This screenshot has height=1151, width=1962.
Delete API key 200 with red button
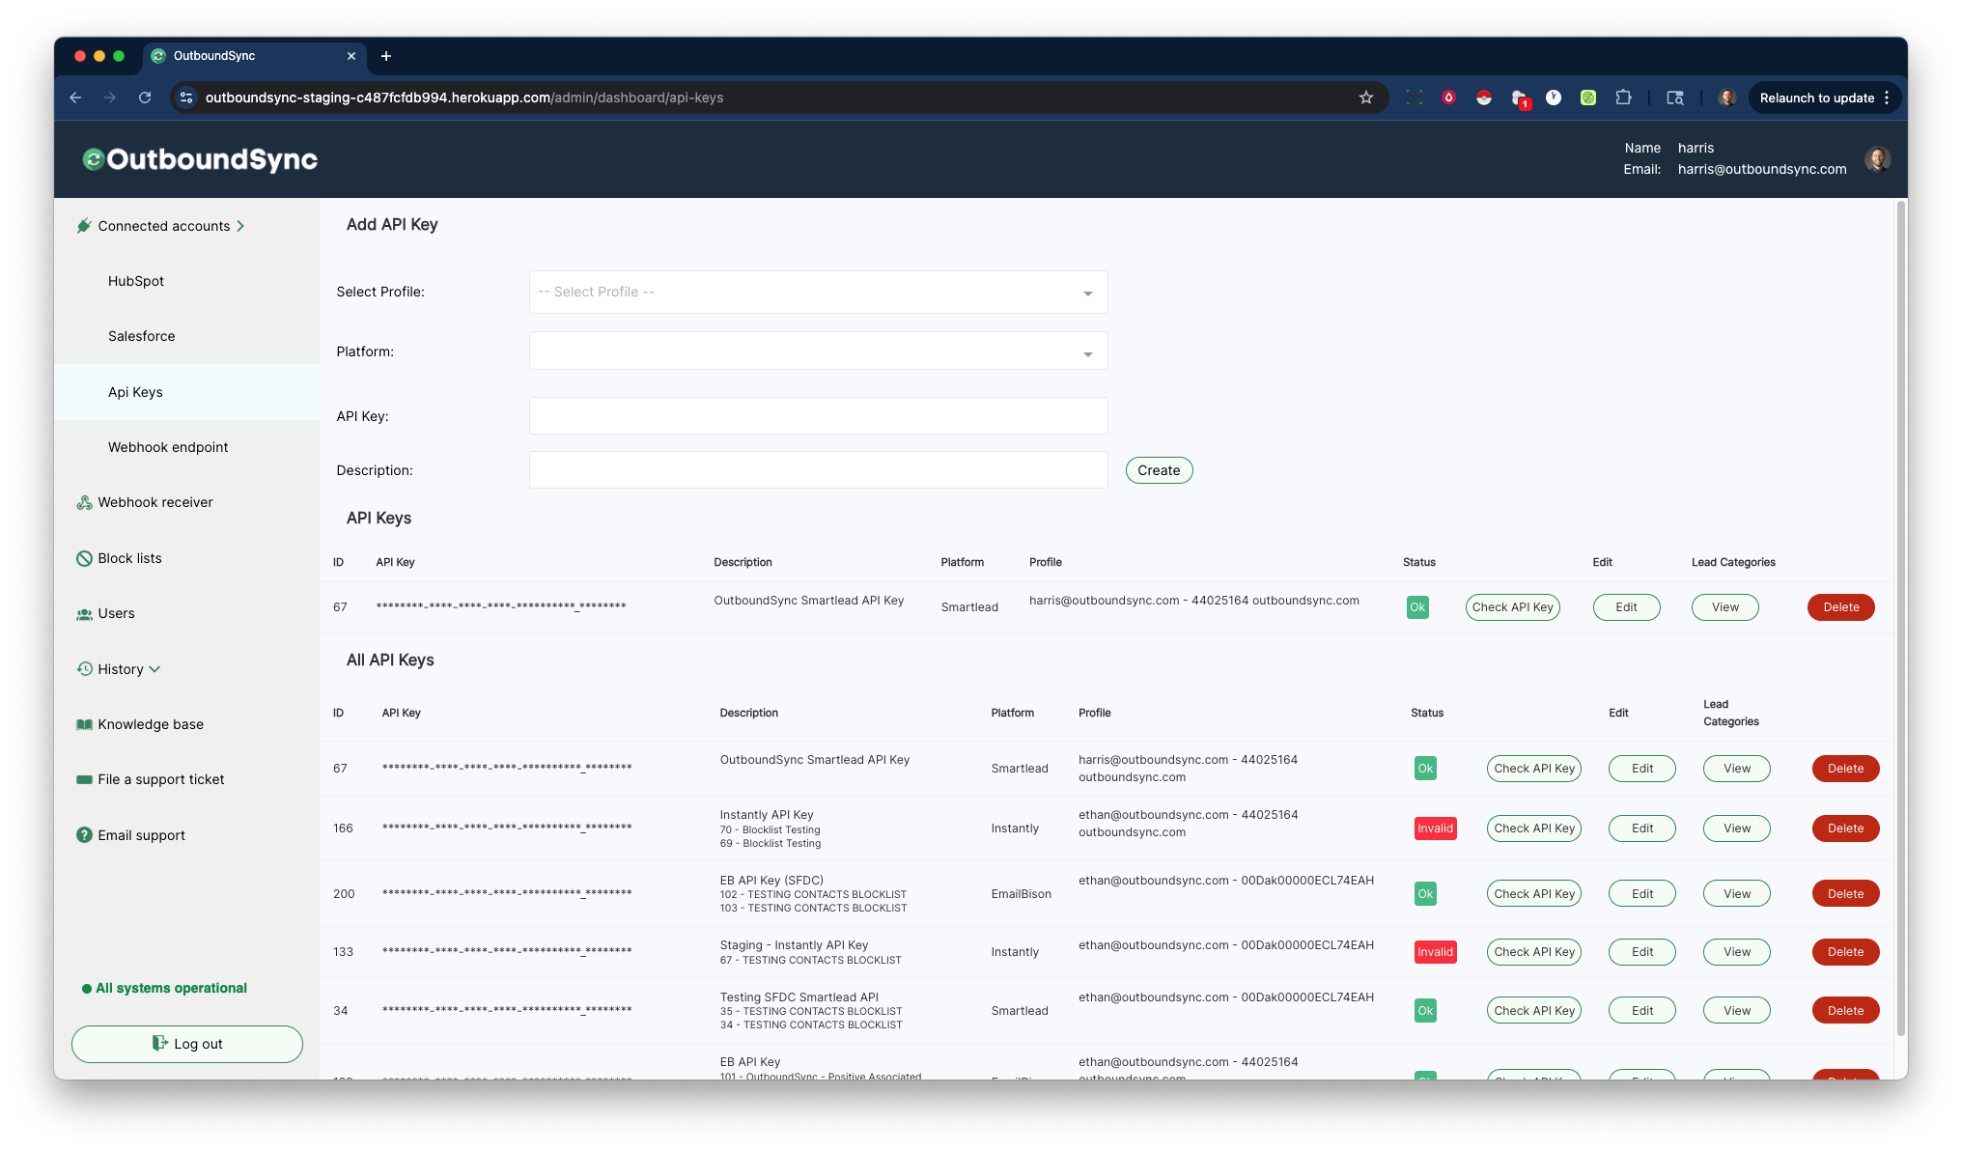pyautogui.click(x=1845, y=893)
